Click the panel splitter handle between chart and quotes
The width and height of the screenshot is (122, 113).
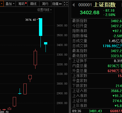tap(70, 59)
